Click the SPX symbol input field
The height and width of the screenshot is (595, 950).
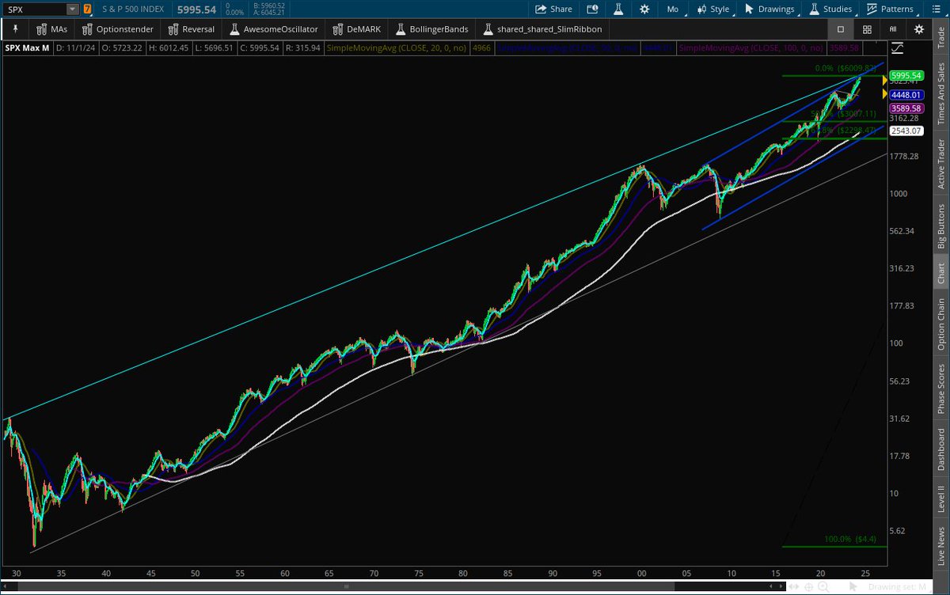click(35, 9)
